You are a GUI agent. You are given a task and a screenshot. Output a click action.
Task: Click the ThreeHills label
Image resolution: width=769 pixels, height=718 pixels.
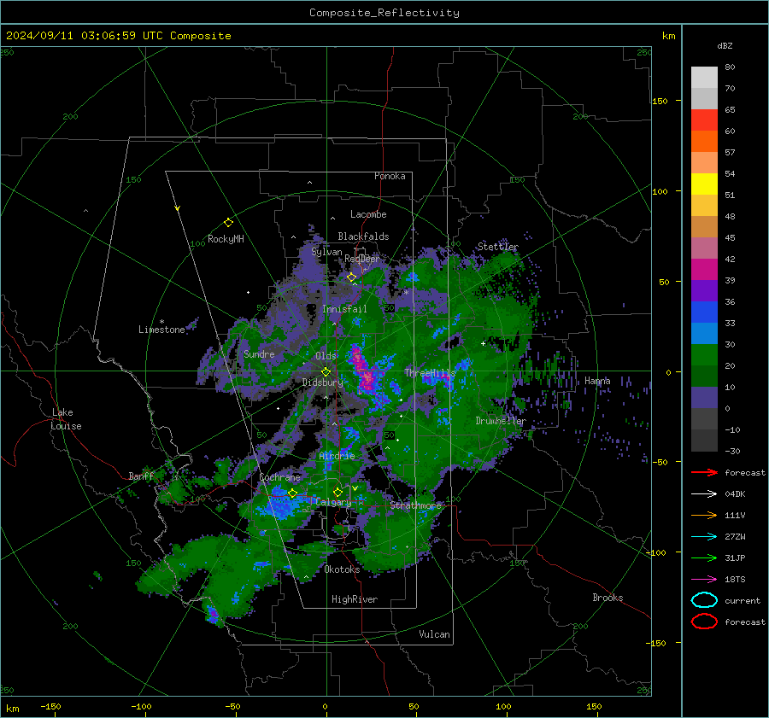[430, 373]
